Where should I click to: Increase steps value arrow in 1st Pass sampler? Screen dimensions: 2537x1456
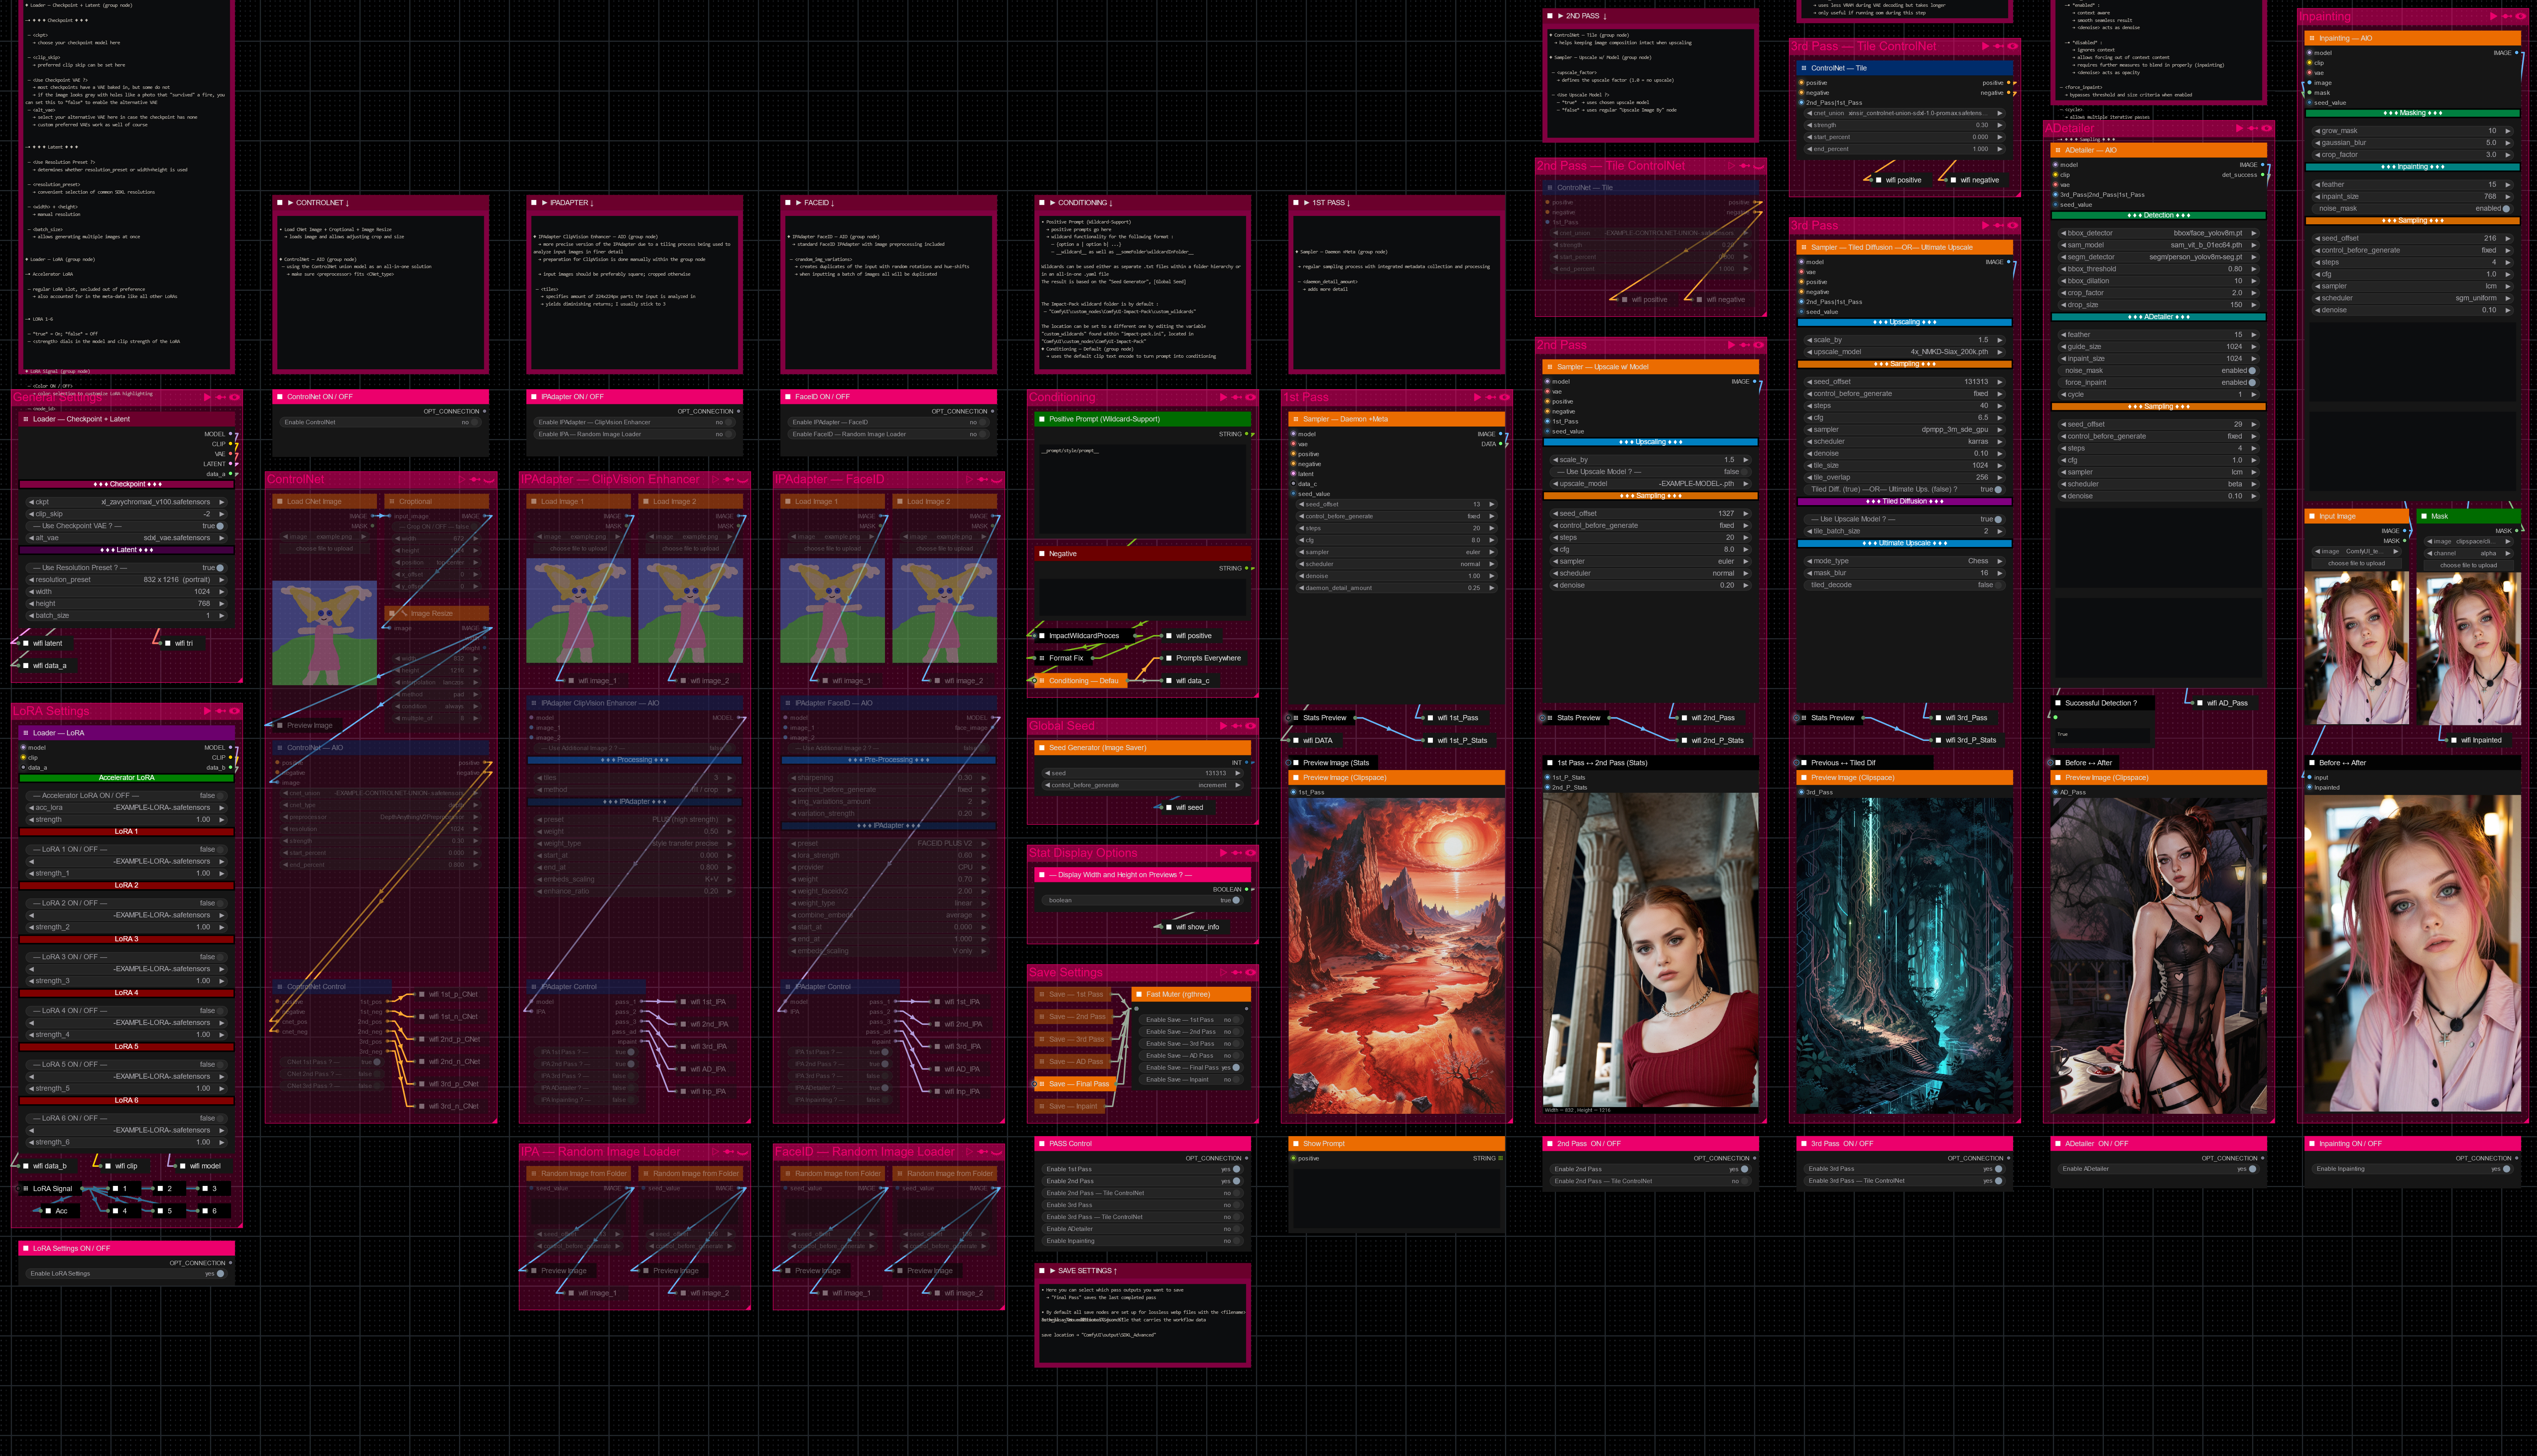(1491, 528)
